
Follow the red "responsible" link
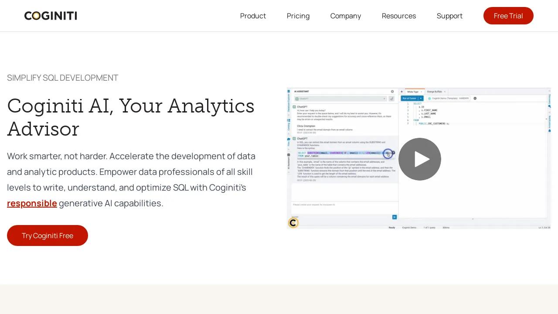point(32,203)
